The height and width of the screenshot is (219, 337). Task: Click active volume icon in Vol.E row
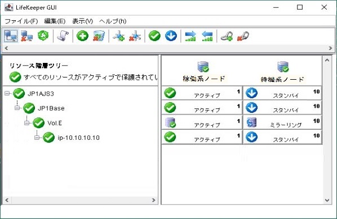coord(170,122)
